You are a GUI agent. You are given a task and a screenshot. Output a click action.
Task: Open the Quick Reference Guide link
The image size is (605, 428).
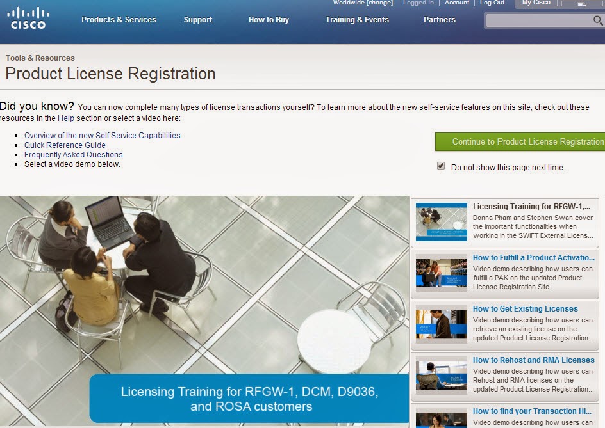[65, 145]
